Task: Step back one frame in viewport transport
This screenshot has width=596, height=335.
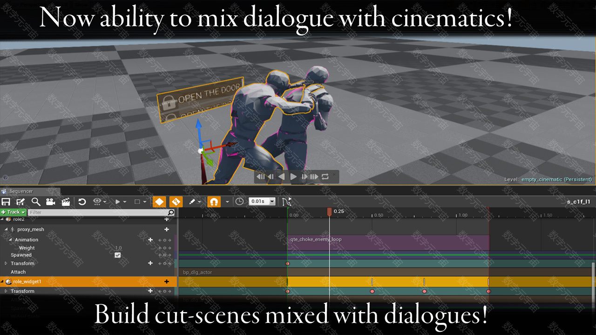Action: point(271,177)
